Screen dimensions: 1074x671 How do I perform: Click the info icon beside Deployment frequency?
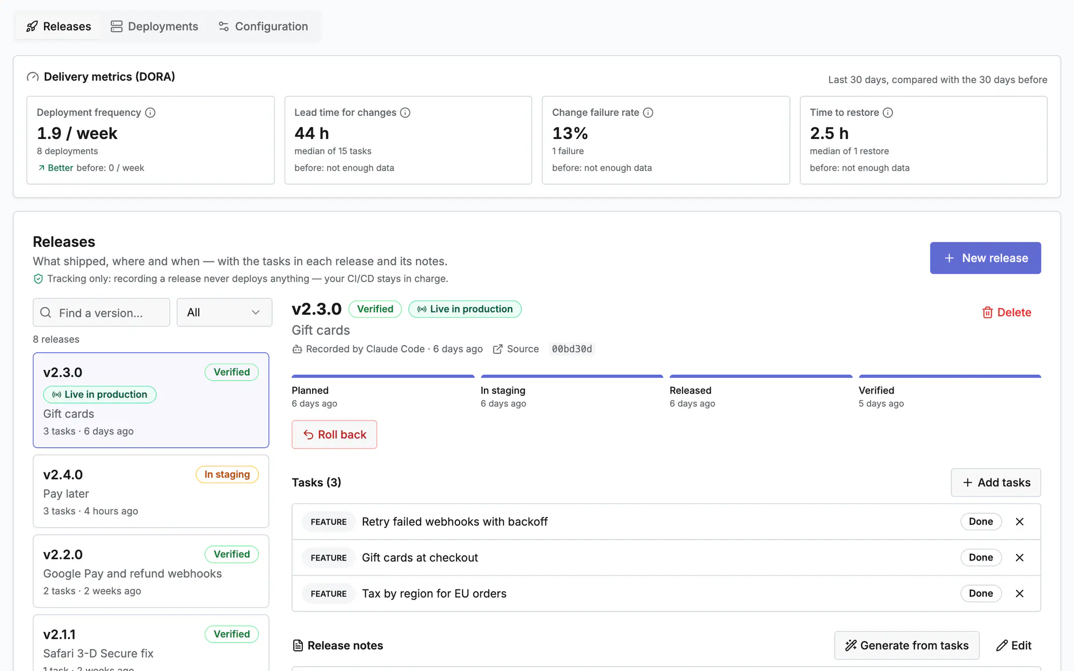[150, 113]
